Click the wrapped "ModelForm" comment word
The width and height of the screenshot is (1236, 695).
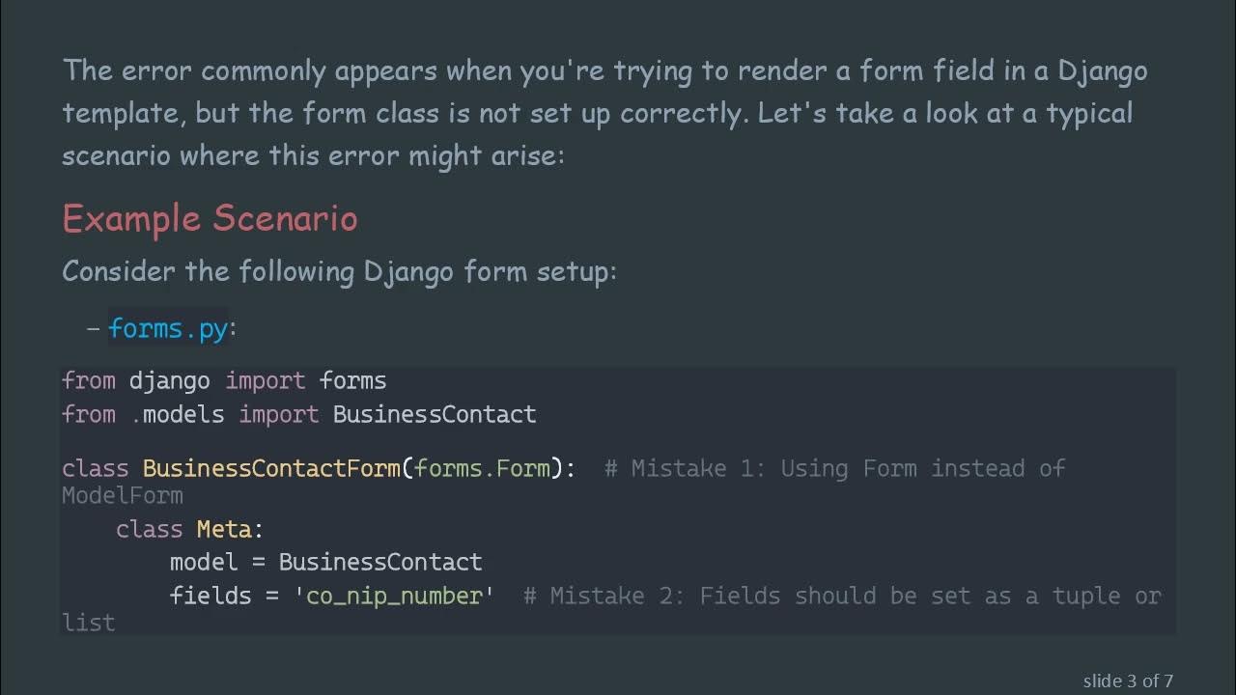[x=123, y=496]
